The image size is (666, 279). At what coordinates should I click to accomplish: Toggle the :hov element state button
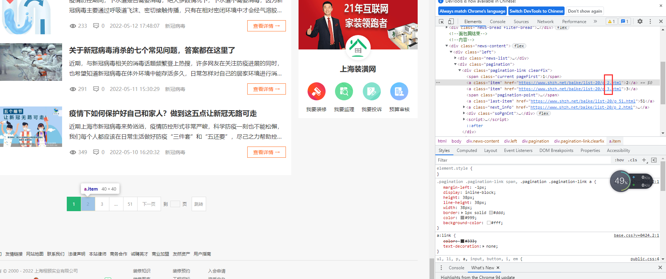pos(619,160)
